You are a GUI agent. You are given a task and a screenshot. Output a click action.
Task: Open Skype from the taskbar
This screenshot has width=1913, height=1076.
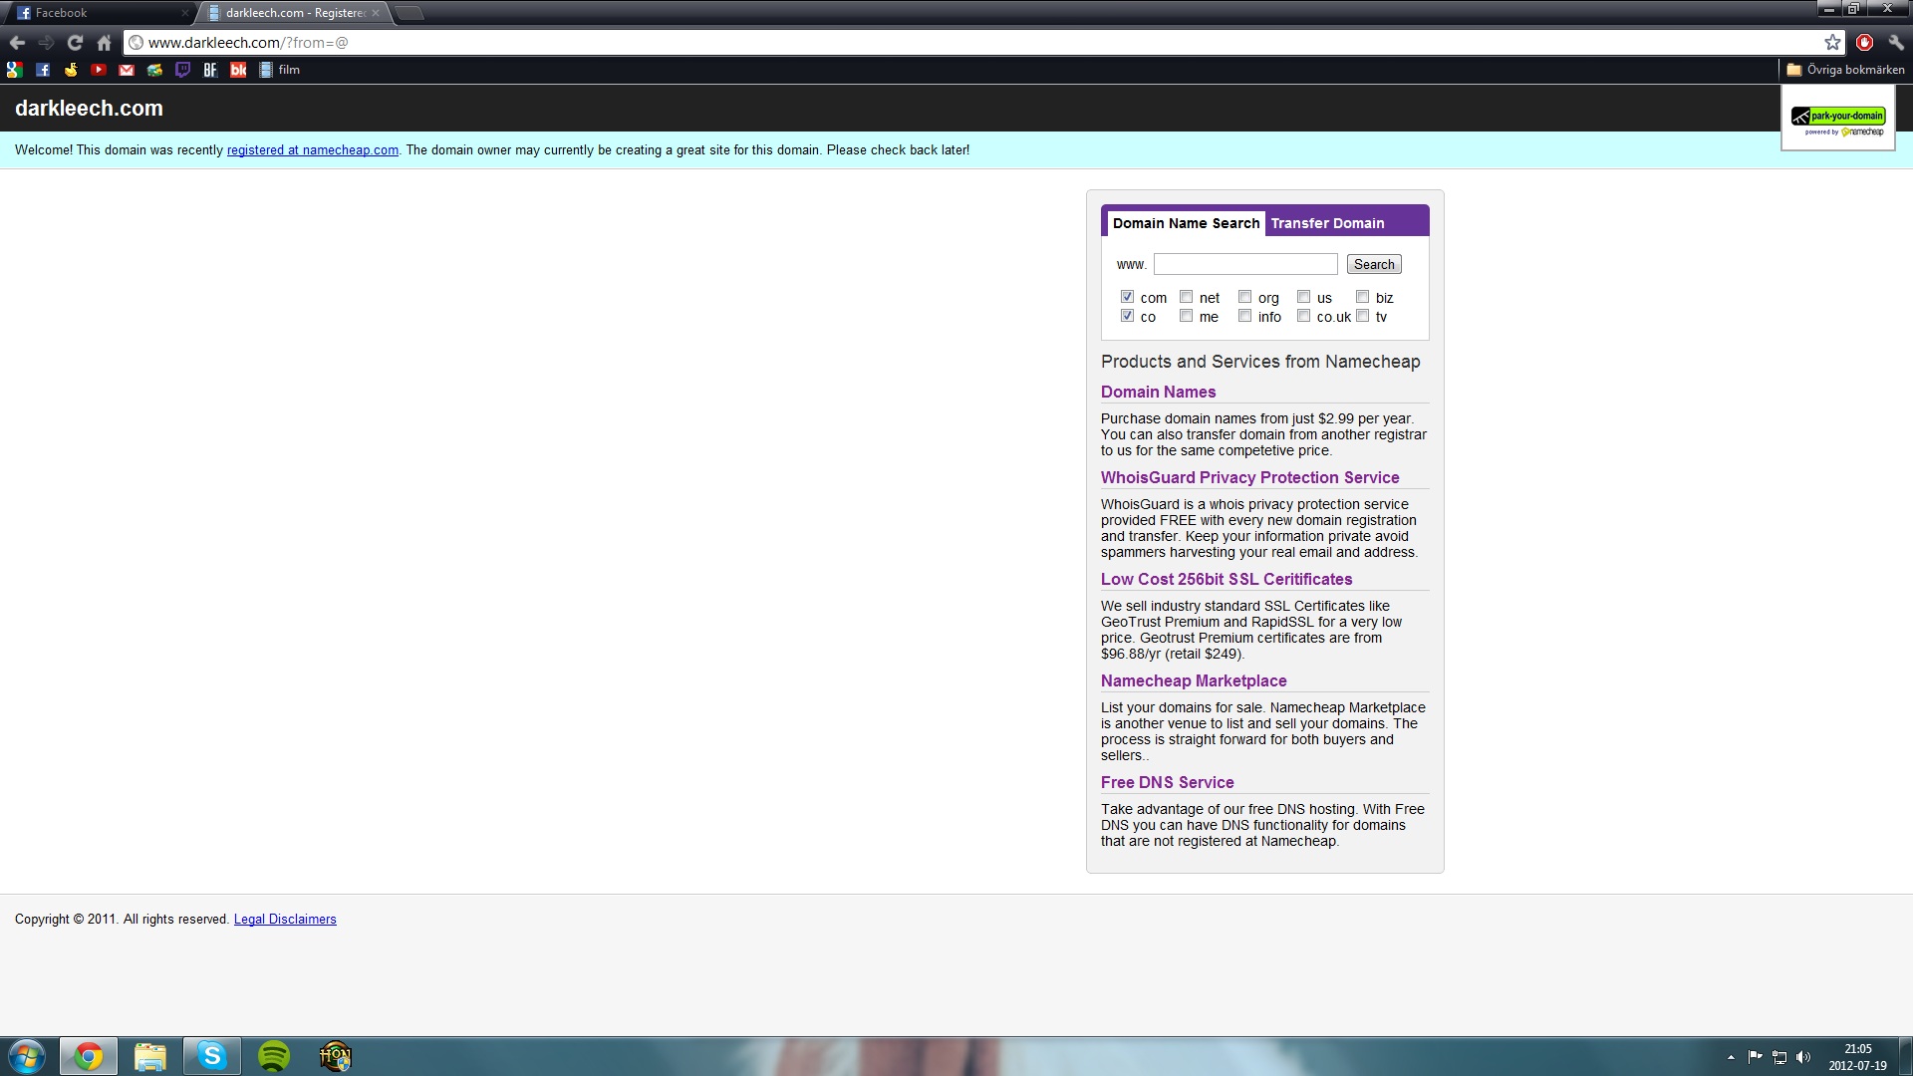point(212,1056)
